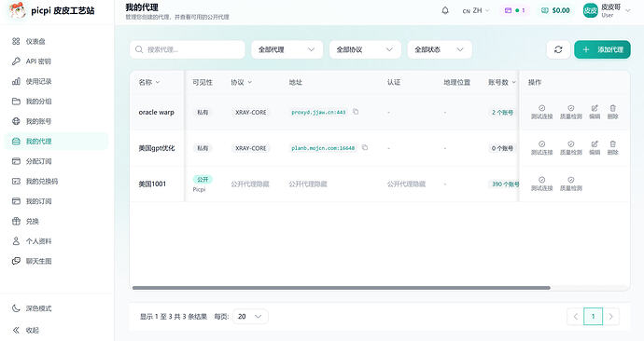Click the $0.00 balance indicator
This screenshot has height=341, width=644.
[555, 10]
